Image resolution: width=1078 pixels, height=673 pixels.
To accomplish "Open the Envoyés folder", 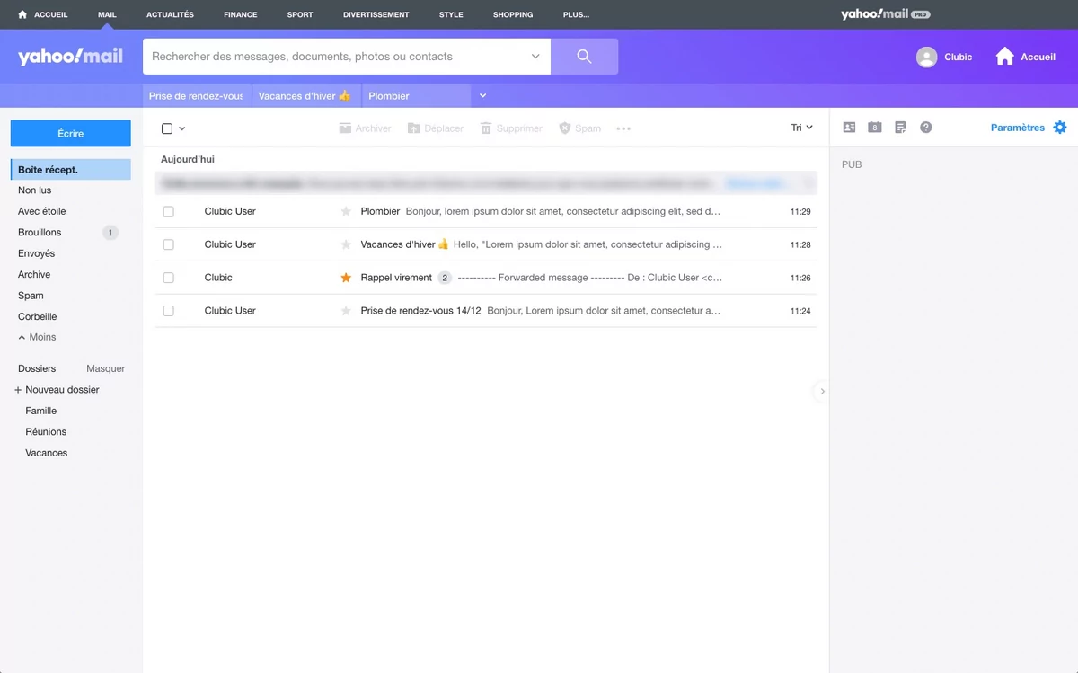I will tap(36, 253).
